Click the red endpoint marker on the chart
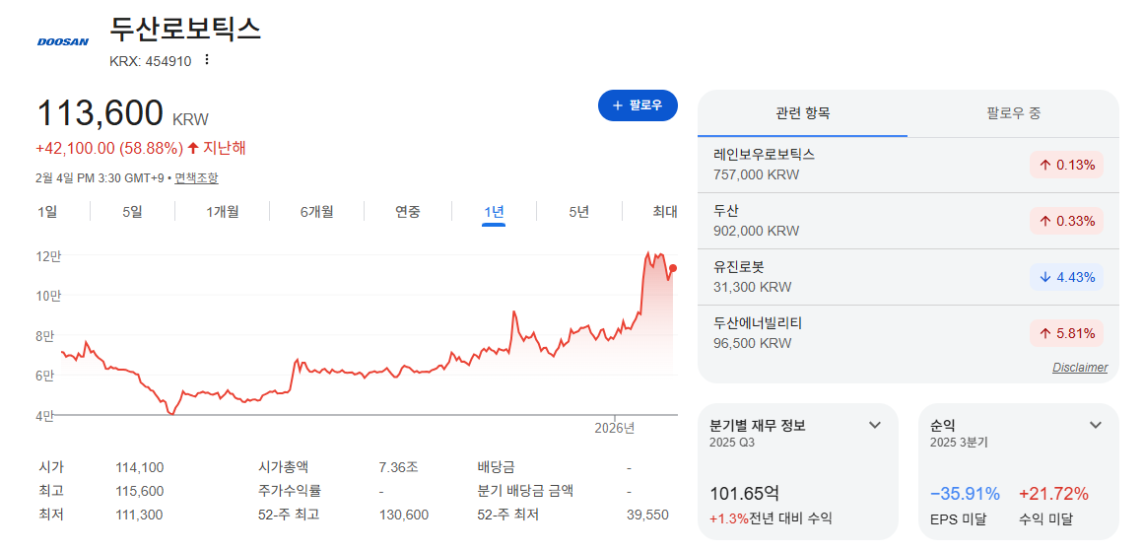Image resolution: width=1143 pixels, height=551 pixels. click(x=673, y=268)
